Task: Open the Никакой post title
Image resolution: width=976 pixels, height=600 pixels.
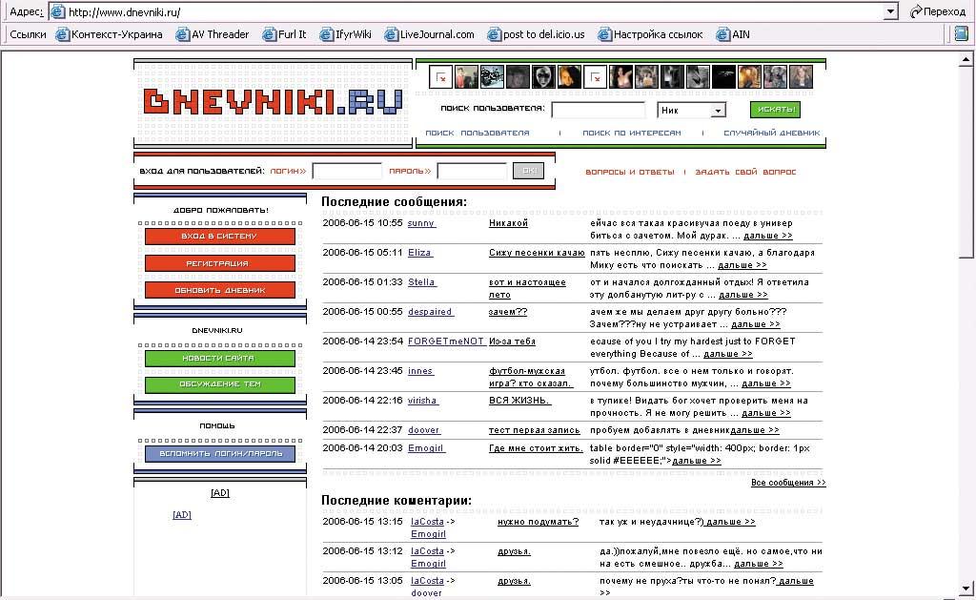Action: (x=509, y=223)
